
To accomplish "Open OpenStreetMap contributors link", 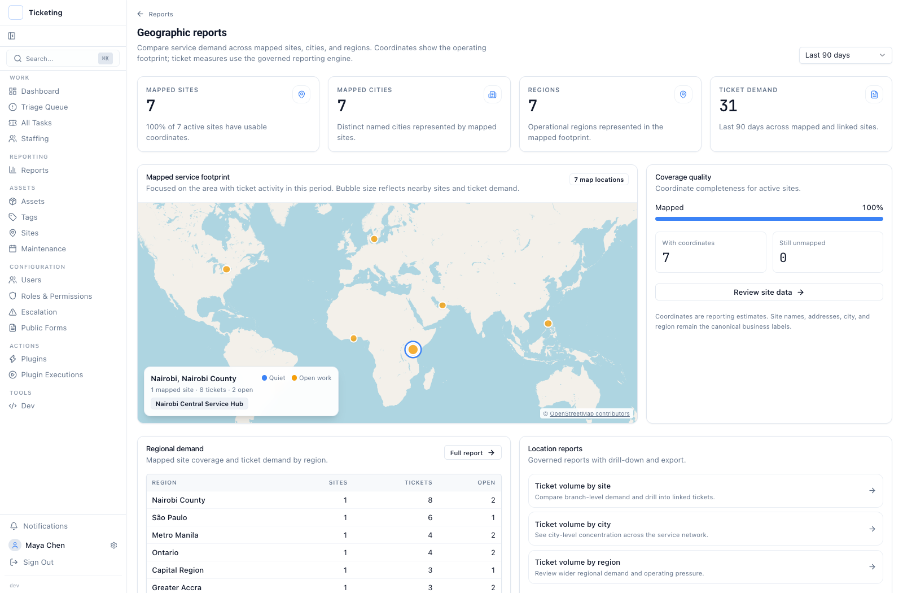I will click(590, 414).
